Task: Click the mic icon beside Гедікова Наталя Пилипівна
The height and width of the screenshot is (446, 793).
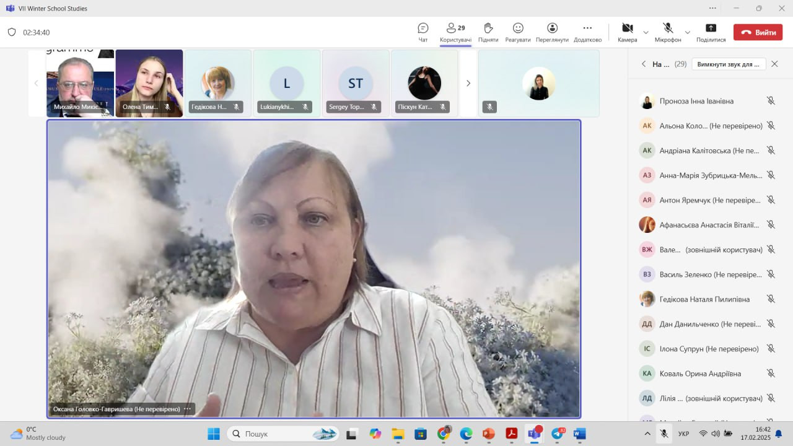Action: pos(771,299)
